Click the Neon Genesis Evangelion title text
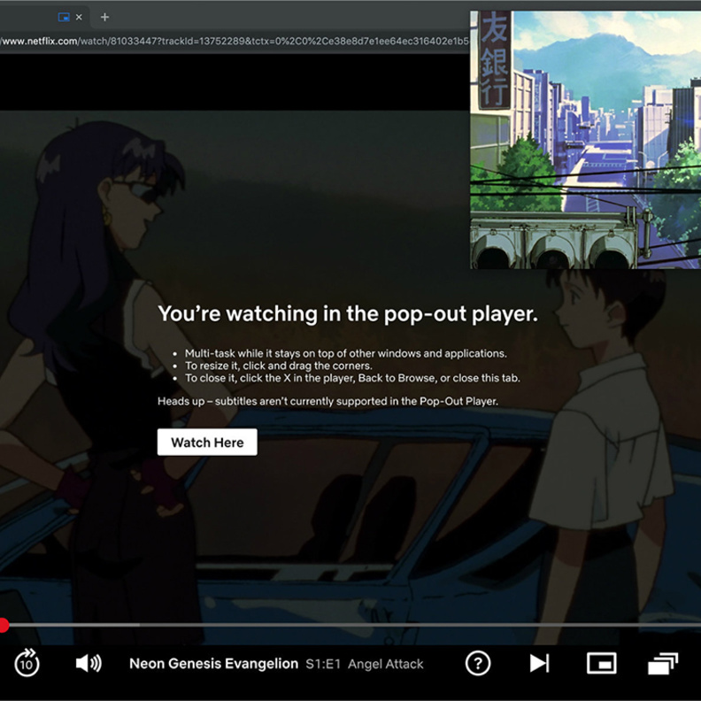This screenshot has height=701, width=701. coord(213,664)
